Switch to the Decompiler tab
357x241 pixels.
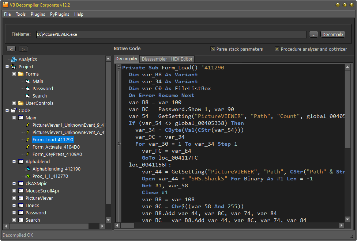(126, 59)
